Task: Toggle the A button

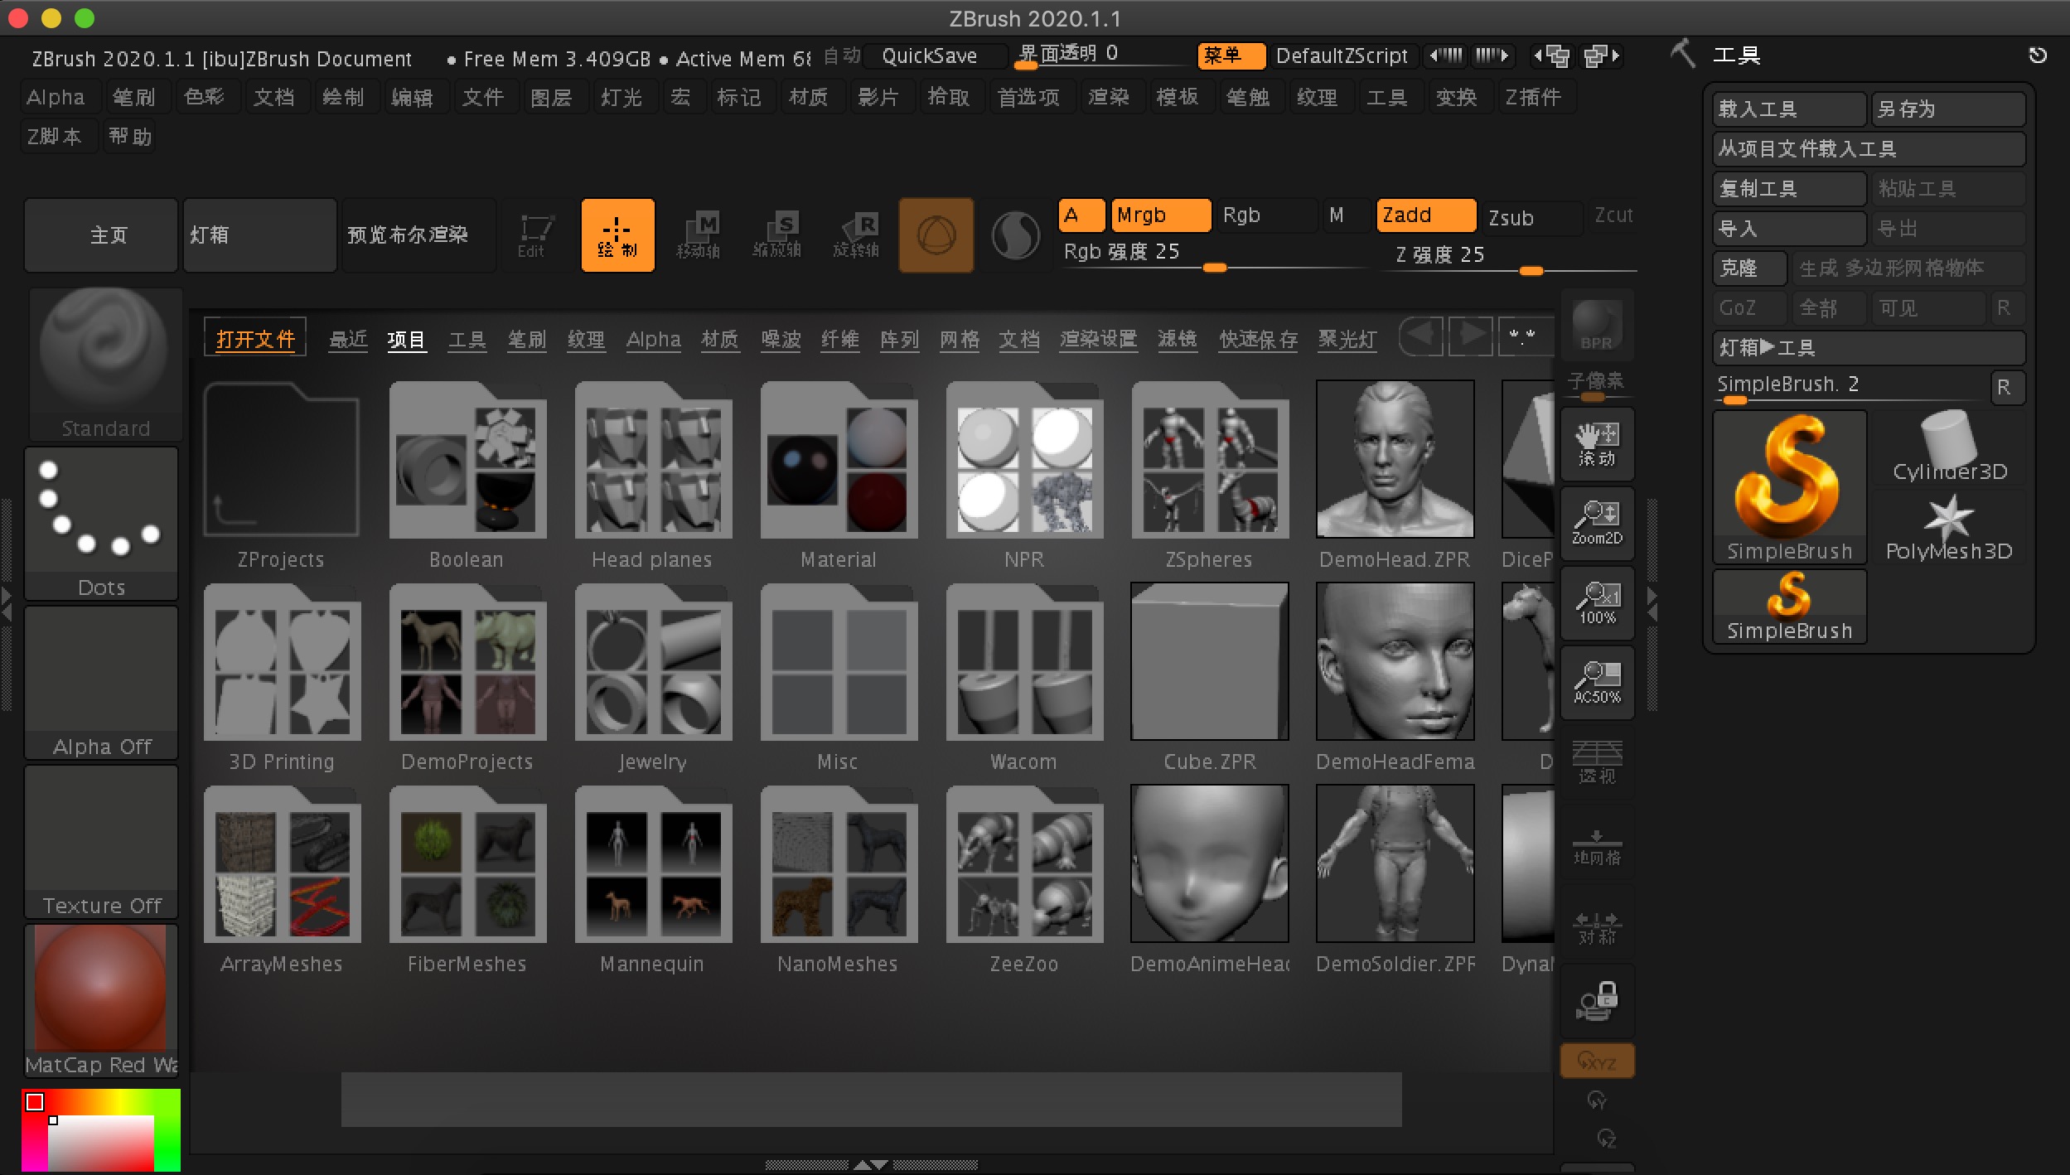Action: click(x=1081, y=215)
